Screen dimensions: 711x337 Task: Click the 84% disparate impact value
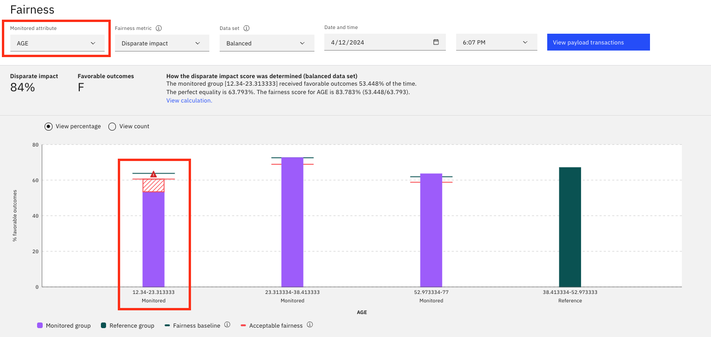tap(23, 88)
